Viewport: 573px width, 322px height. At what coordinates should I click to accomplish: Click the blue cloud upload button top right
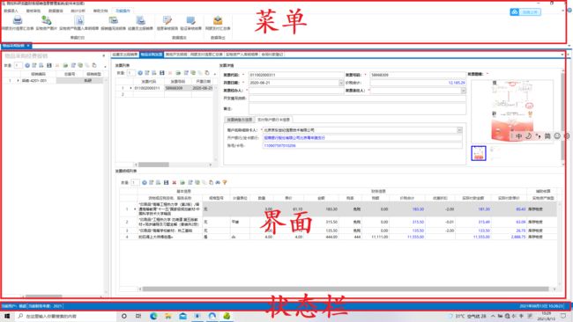coord(525,12)
